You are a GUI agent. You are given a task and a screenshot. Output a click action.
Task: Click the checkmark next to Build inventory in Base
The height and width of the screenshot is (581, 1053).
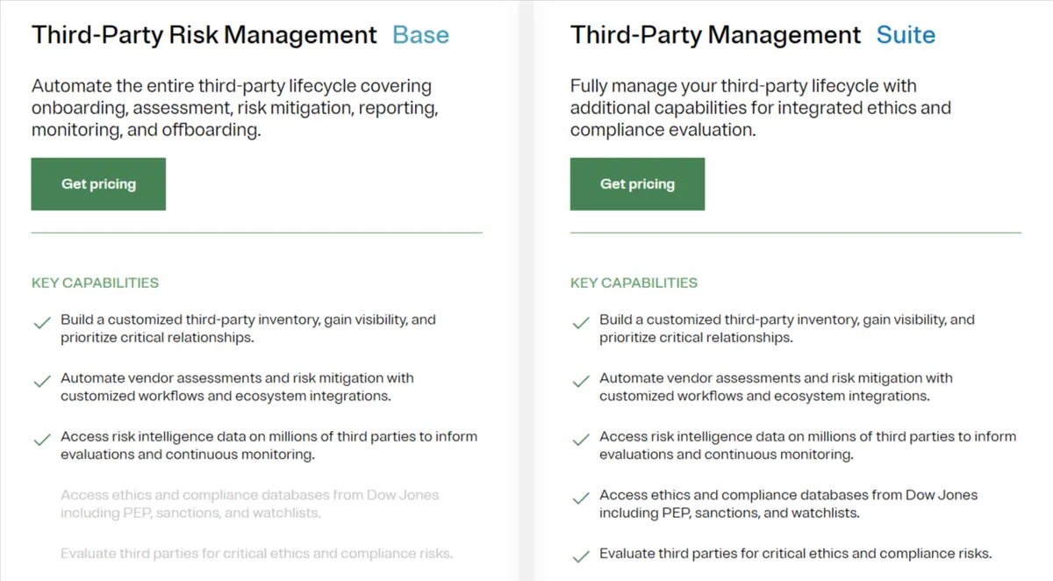coord(41,323)
